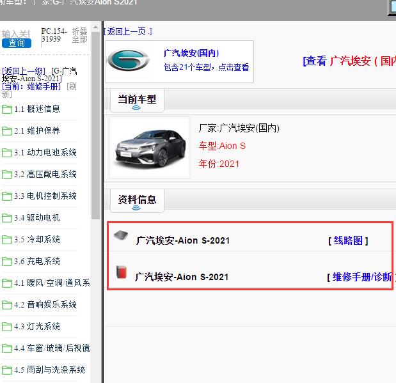
Task: Open folder icon for 1.1 概述信息
Action: tap(7, 109)
